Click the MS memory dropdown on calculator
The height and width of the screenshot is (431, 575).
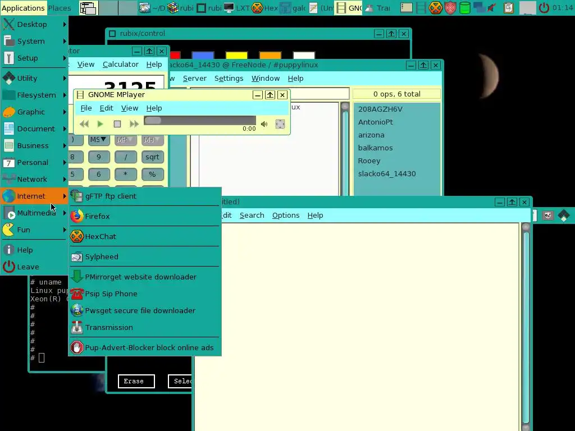coord(98,140)
